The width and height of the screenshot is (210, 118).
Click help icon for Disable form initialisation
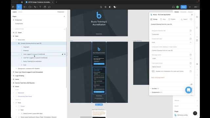(x=191, y=71)
